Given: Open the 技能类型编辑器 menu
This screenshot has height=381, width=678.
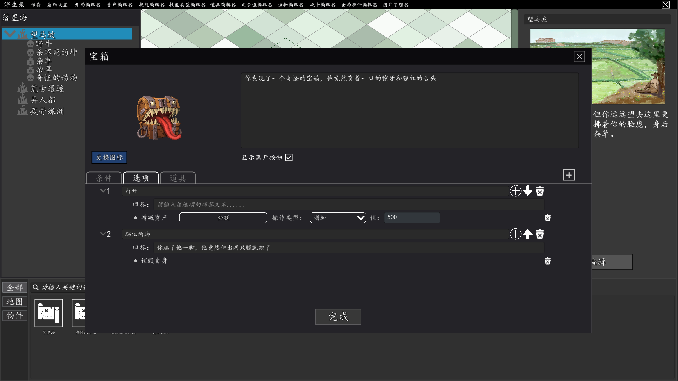Looking at the screenshot, I should (x=187, y=5).
